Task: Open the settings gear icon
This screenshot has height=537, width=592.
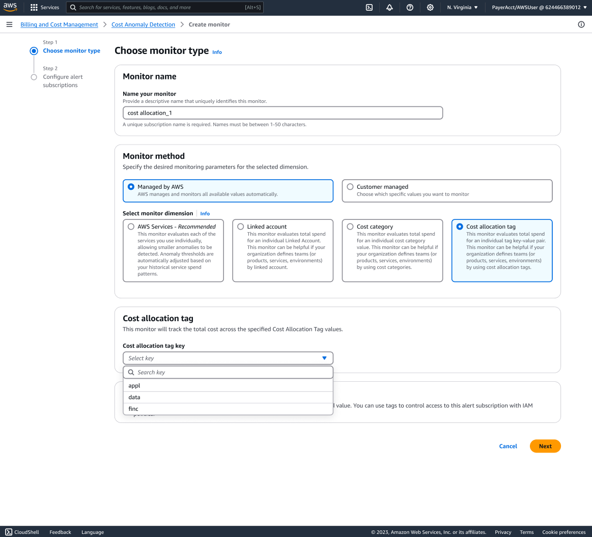Action: (430, 8)
